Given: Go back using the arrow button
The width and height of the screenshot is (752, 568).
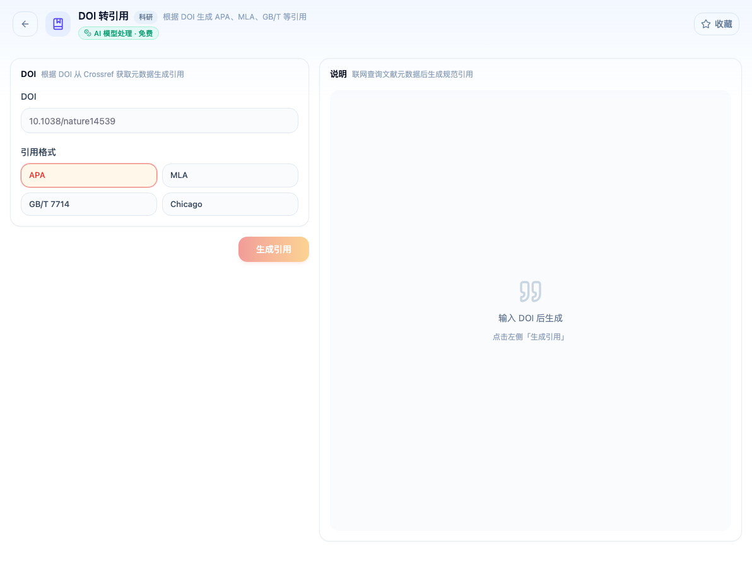Looking at the screenshot, I should pyautogui.click(x=25, y=24).
